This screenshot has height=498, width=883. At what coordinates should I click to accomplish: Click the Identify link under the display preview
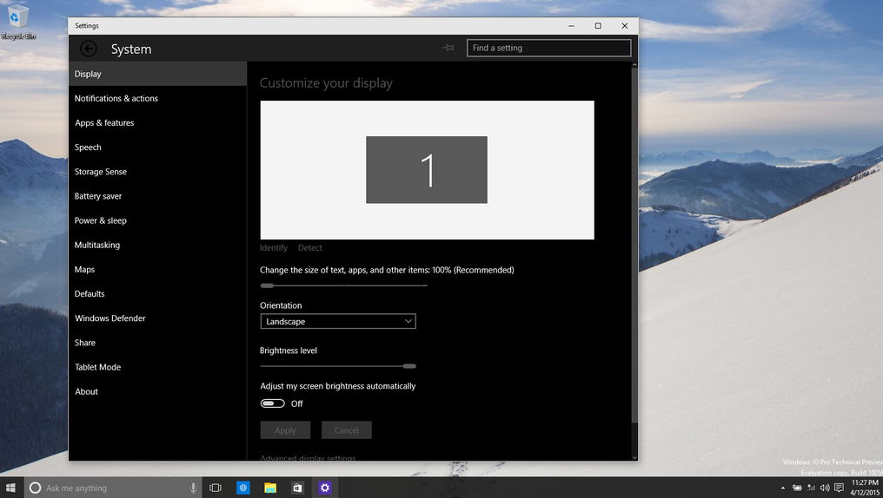tap(274, 248)
